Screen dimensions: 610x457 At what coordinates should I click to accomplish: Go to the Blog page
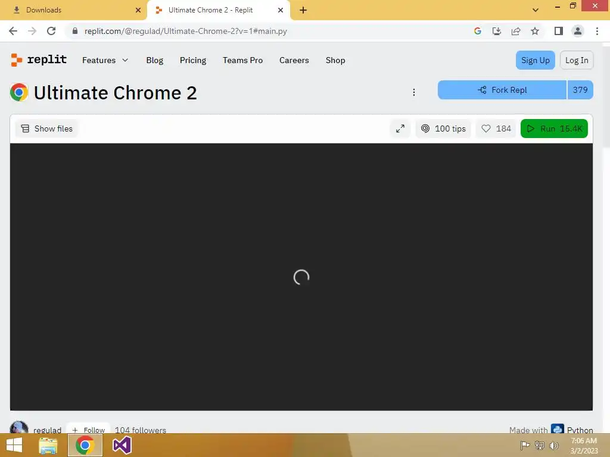[154, 60]
